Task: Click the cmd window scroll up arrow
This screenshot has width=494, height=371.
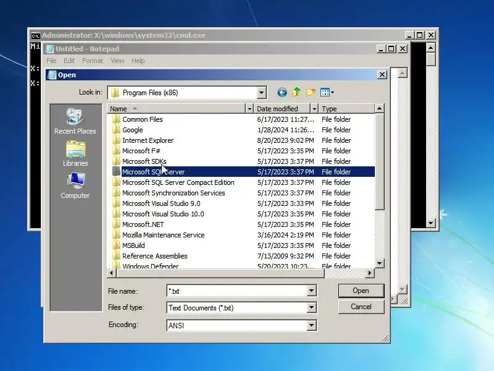Action: (430, 48)
